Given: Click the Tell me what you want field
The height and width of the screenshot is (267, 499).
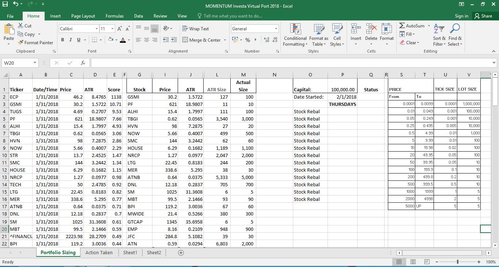Looking at the screenshot, I should [230, 16].
